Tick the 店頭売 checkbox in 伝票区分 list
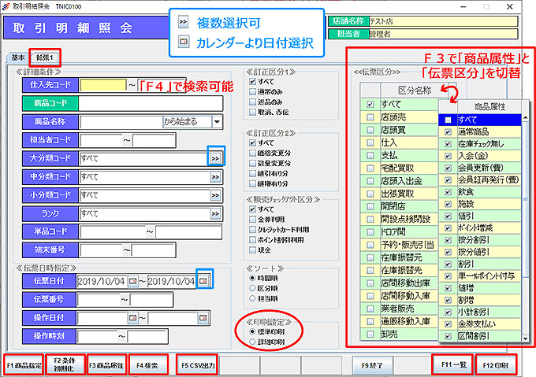 pos(370,117)
